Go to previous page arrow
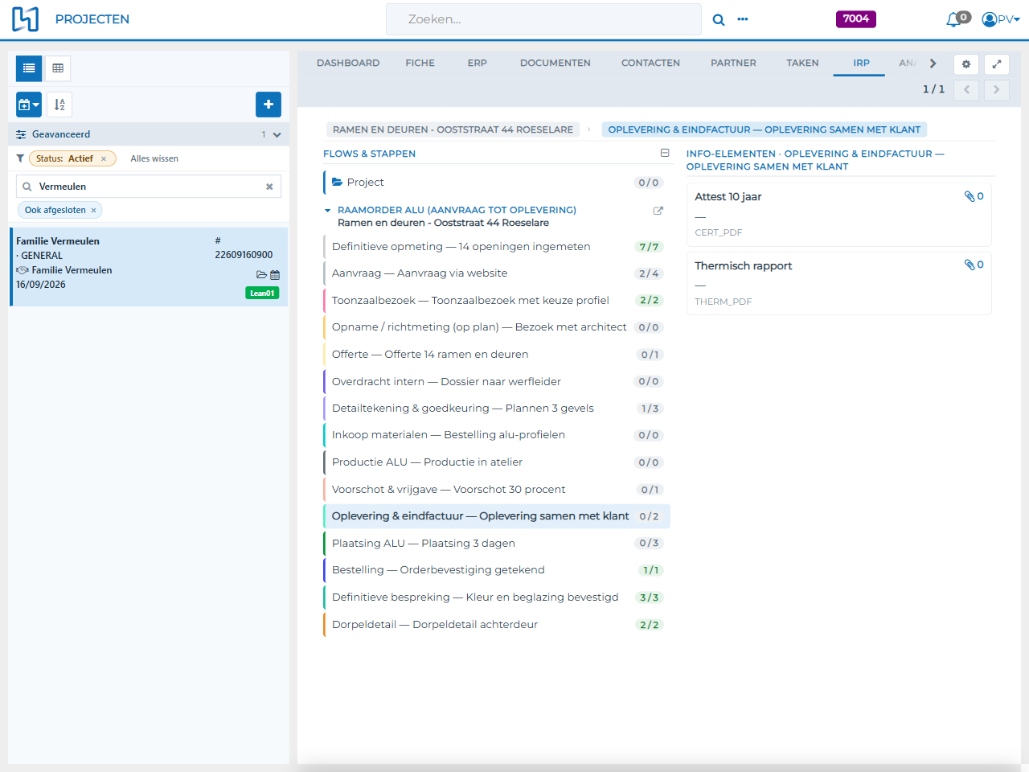Image resolution: width=1029 pixels, height=772 pixels. click(966, 89)
